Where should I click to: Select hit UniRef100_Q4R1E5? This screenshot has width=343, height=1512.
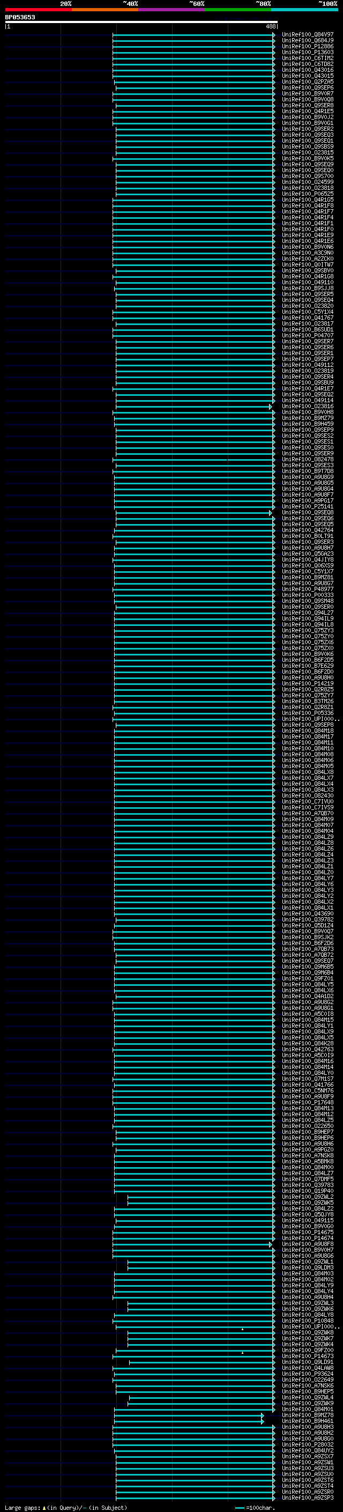pos(308,111)
